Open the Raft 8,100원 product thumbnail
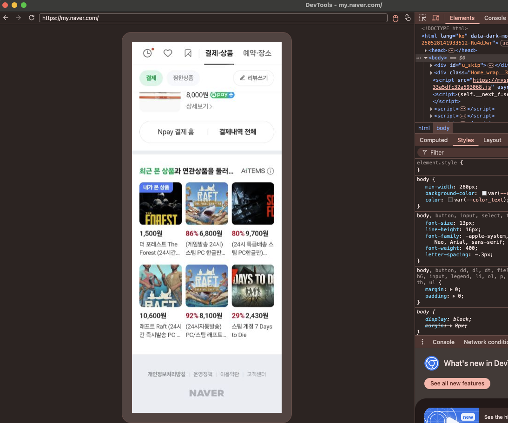The image size is (508, 423). coord(207,286)
